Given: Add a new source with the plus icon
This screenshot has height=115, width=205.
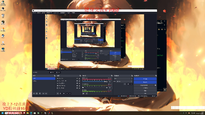Looking at the screenshot, I should [58, 94].
